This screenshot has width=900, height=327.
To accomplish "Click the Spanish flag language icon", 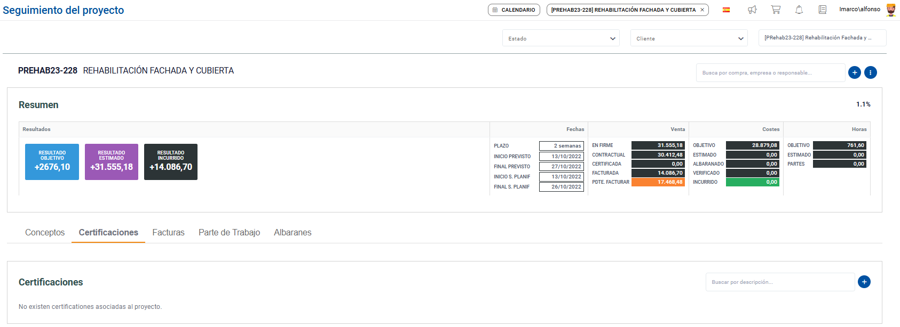I will tap(726, 10).
